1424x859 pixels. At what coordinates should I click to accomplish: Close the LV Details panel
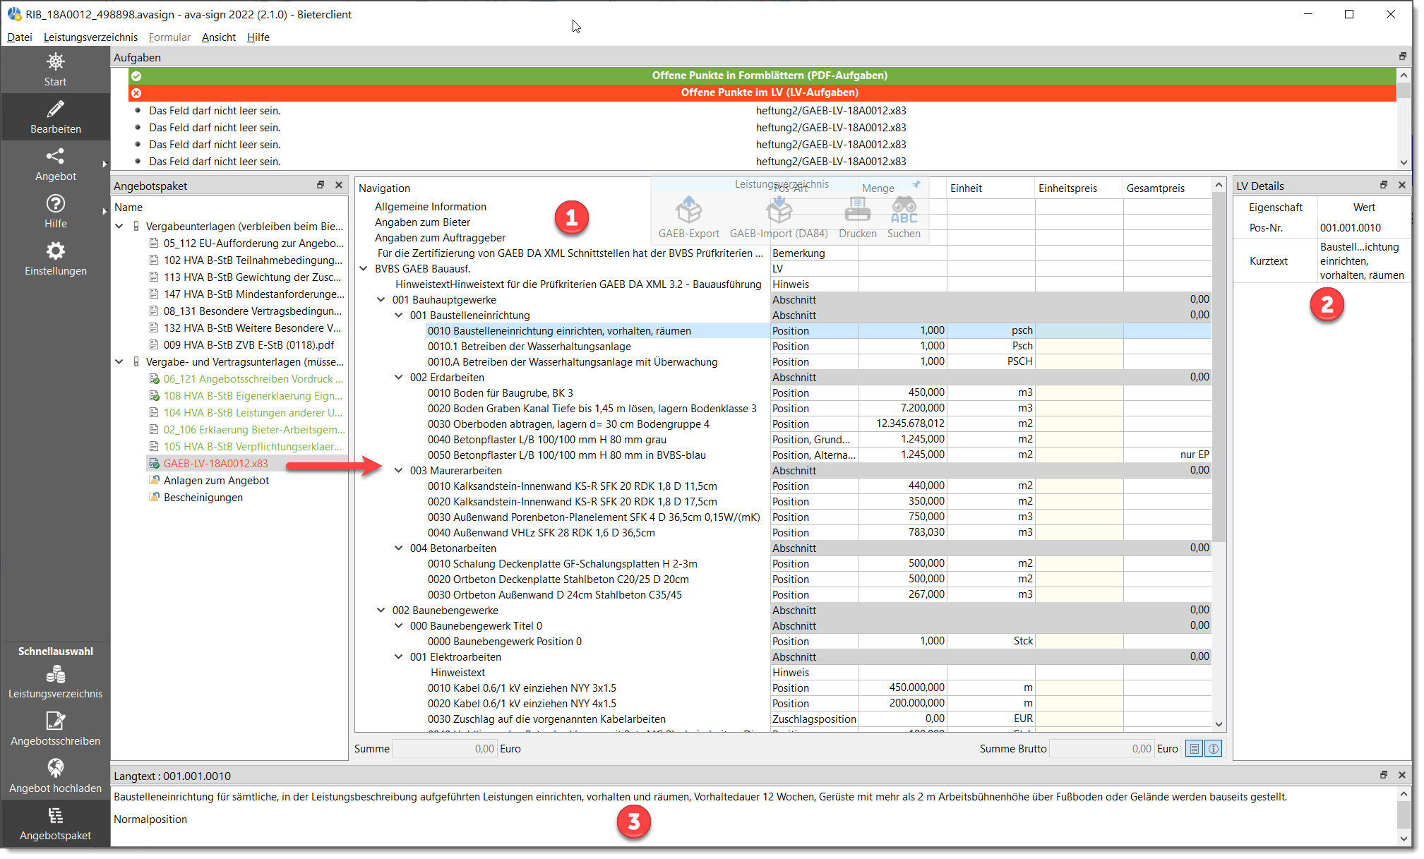[x=1402, y=185]
